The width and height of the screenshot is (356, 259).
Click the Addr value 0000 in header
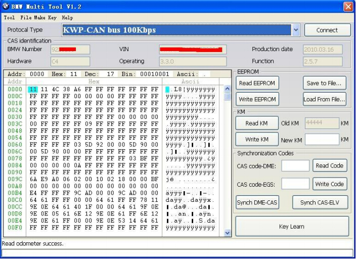click(37, 74)
